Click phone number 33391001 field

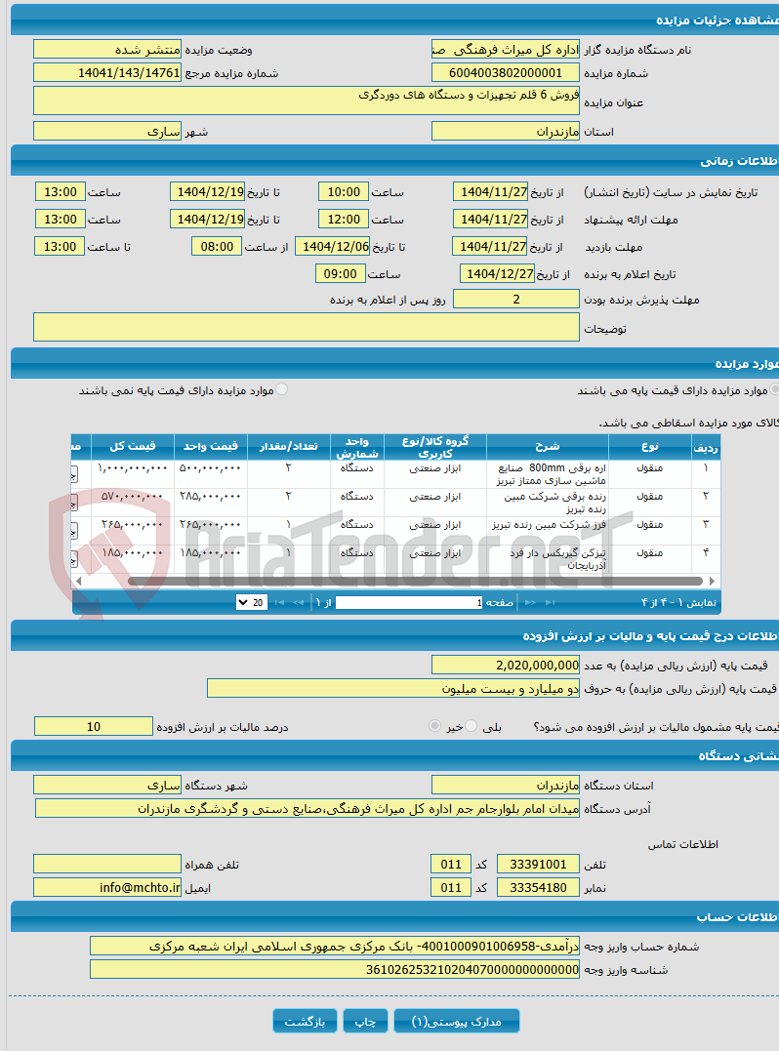[538, 864]
